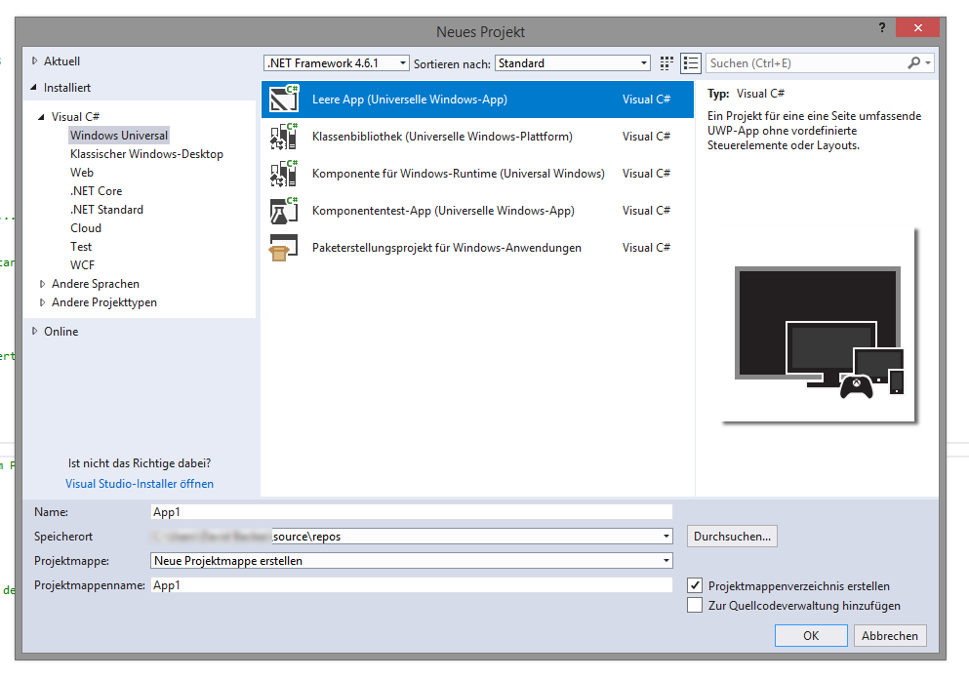Select Komponententest-App (Universelle Windows-App) template
This screenshot has width=969, height=679.
[477, 210]
